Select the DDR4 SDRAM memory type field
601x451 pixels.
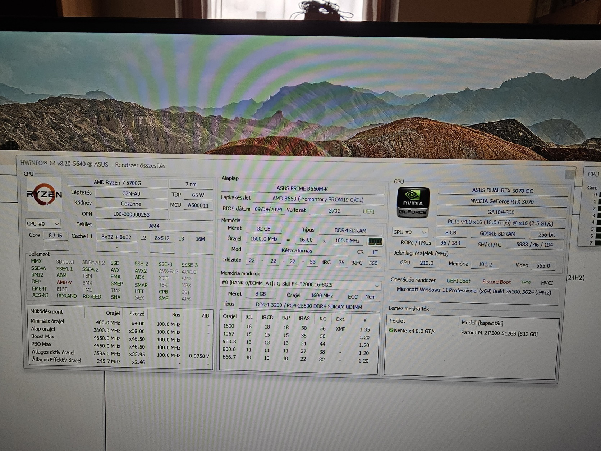350,231
